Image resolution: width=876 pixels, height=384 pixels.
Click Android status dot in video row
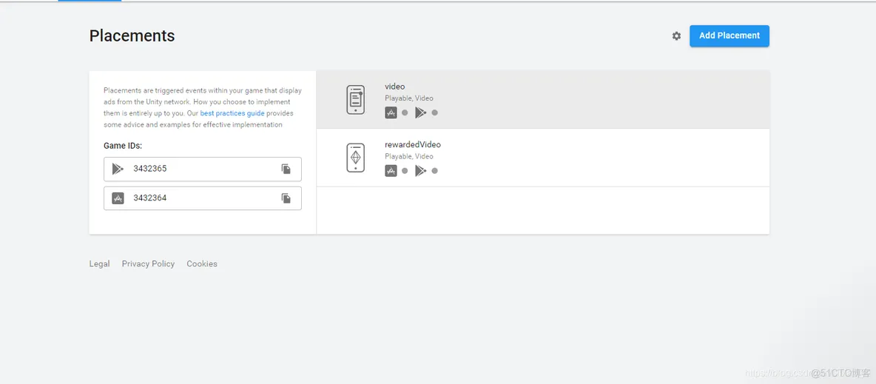pyautogui.click(x=434, y=113)
